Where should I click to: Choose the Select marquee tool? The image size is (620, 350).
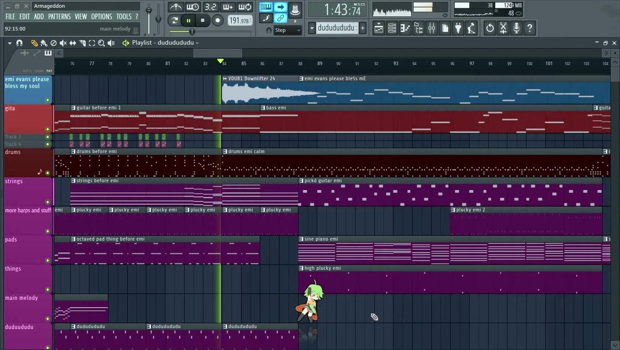coord(92,43)
